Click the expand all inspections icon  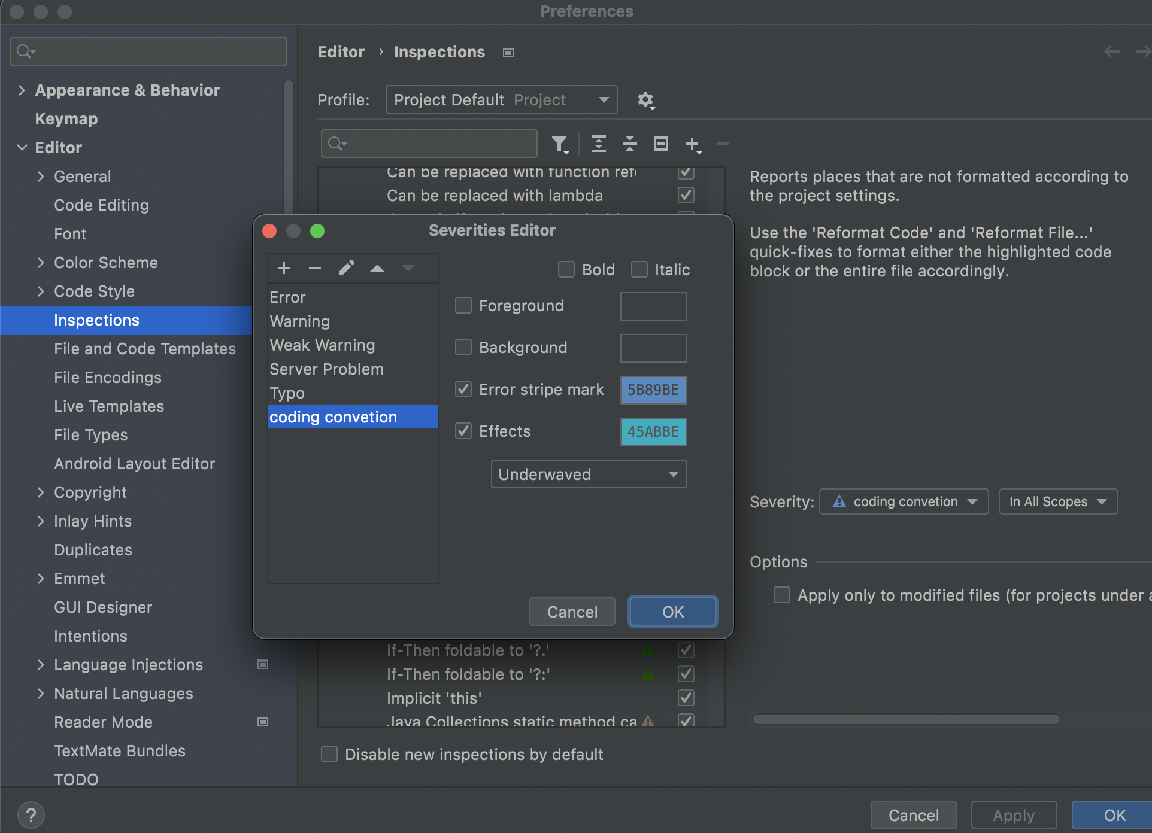click(x=598, y=144)
